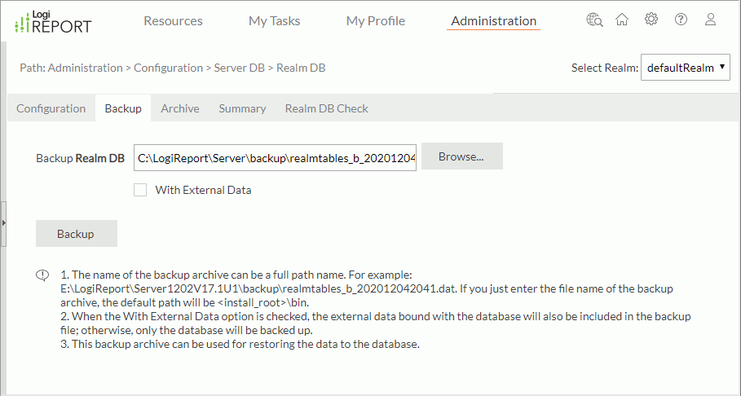The image size is (741, 396).
Task: Open the Realm DB Check tab
Action: [x=326, y=108]
